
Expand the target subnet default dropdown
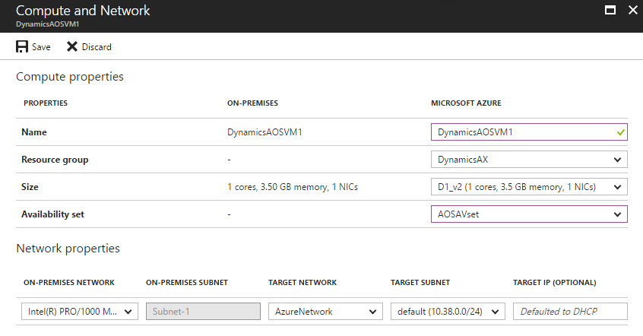coord(448,311)
